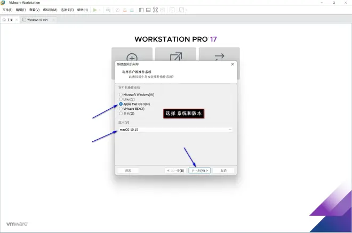Click the 选择客户机操作系统 heading text
The height and width of the screenshot is (233, 352).
click(137, 72)
